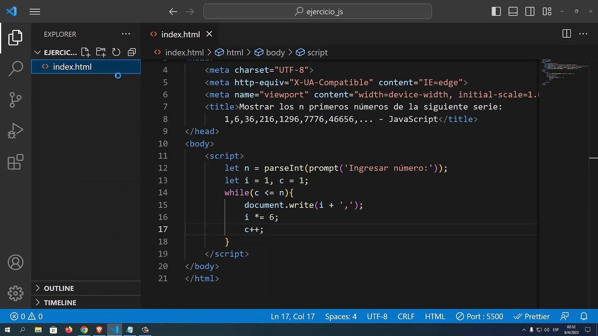
Task: Open the Windows action center notifications
Action: pos(587,330)
